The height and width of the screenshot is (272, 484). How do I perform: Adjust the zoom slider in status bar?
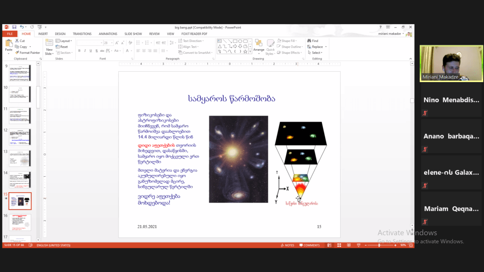(x=380, y=245)
